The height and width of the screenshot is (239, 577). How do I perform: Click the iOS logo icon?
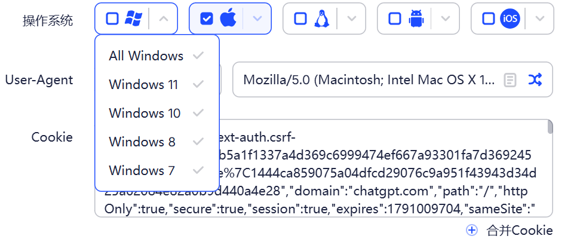(510, 19)
